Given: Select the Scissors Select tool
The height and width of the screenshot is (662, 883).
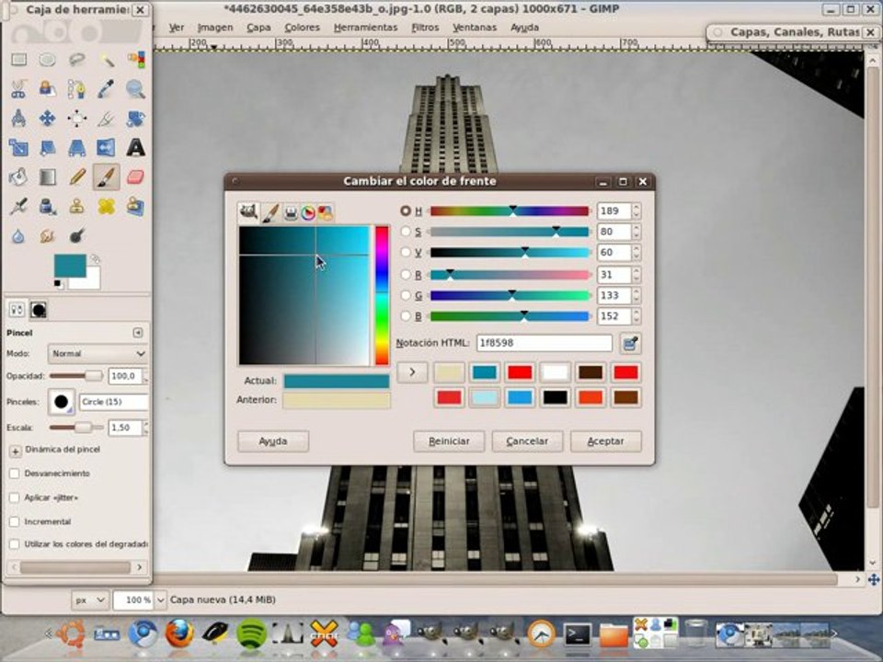Looking at the screenshot, I should point(18,89).
